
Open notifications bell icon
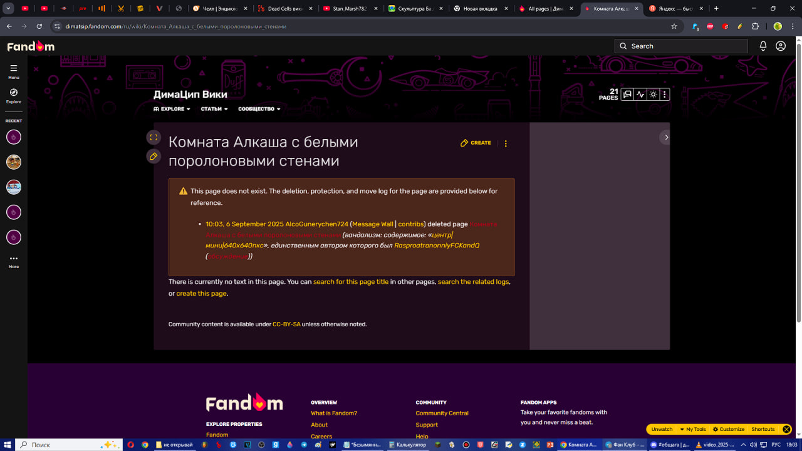coord(763,46)
